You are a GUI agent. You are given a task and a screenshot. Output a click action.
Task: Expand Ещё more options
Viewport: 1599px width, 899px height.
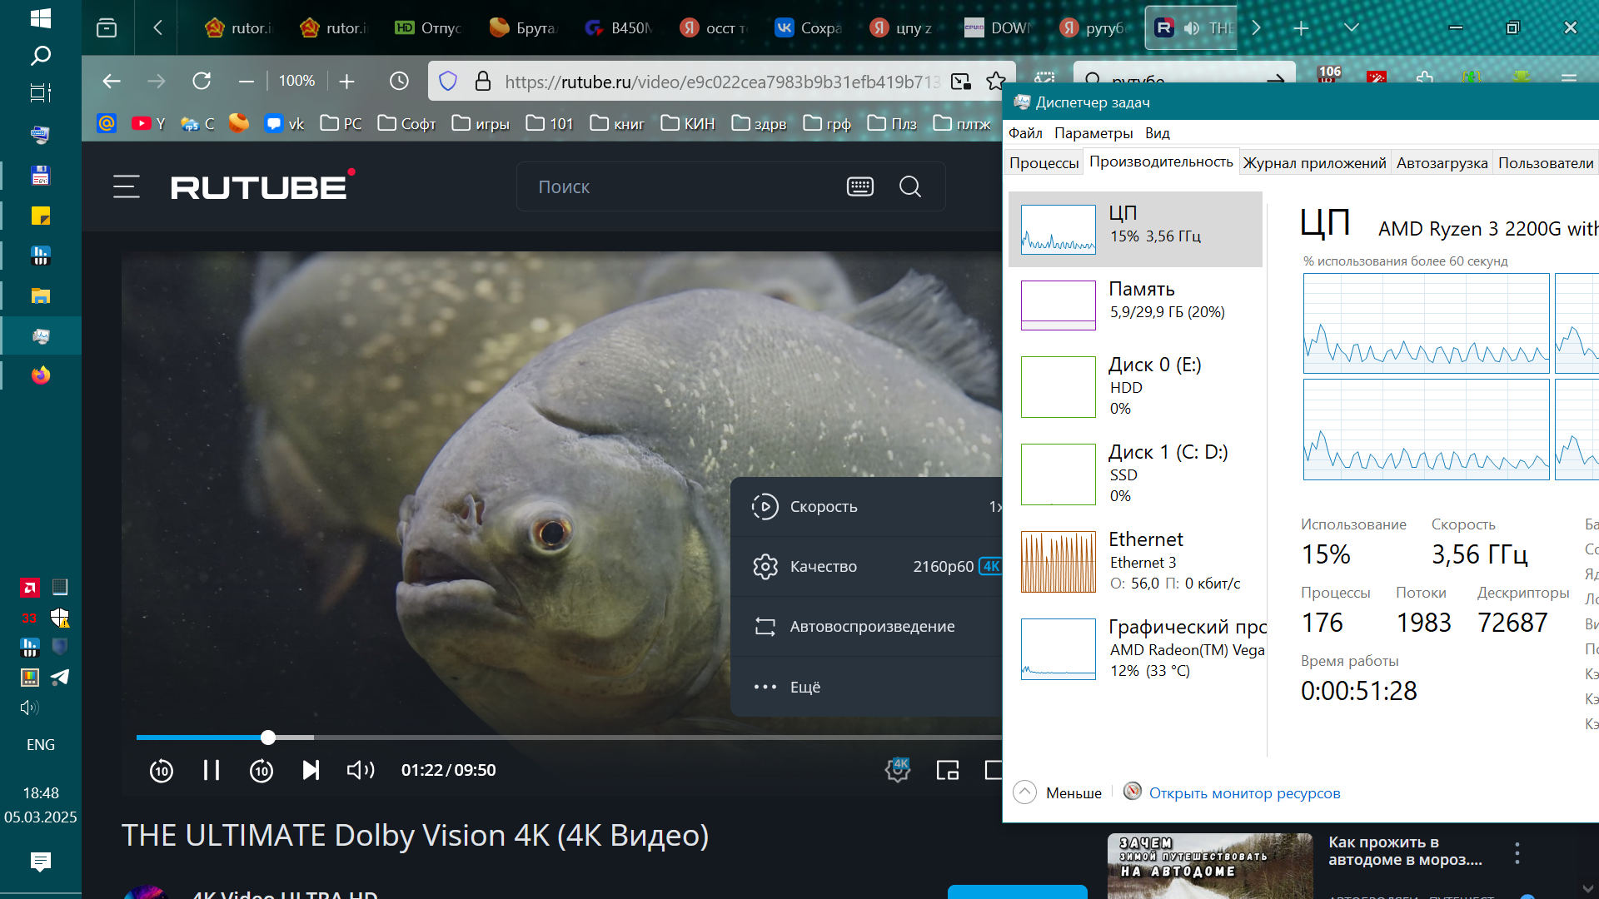click(x=804, y=687)
